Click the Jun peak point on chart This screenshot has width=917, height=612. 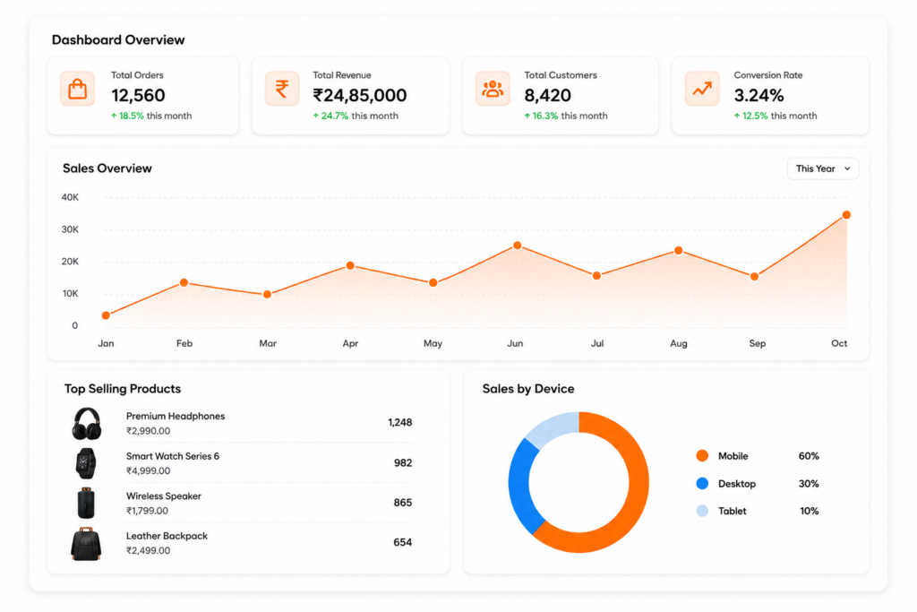(x=517, y=246)
